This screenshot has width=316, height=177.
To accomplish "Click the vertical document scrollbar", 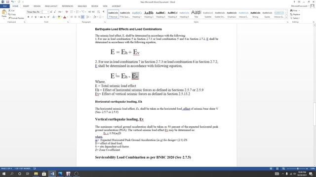I will 315,115.
